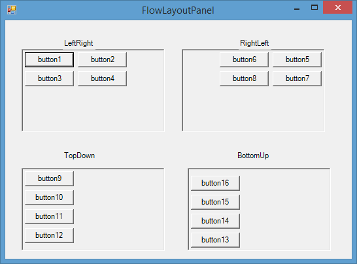The height and width of the screenshot is (264, 357).
Task: Click button13 in the BottomUp panel
Action: pos(215,240)
